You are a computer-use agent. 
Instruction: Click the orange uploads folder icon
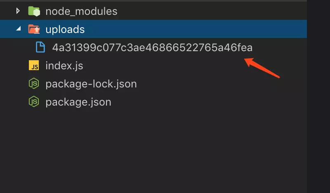pyautogui.click(x=34, y=29)
